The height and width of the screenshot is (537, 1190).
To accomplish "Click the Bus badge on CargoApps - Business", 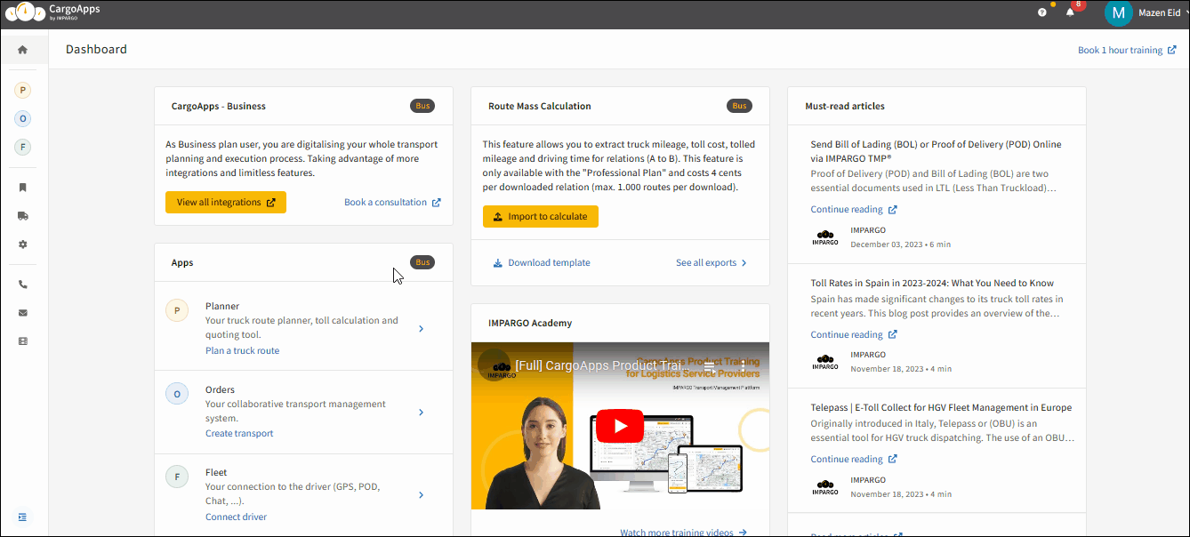I will coord(422,106).
